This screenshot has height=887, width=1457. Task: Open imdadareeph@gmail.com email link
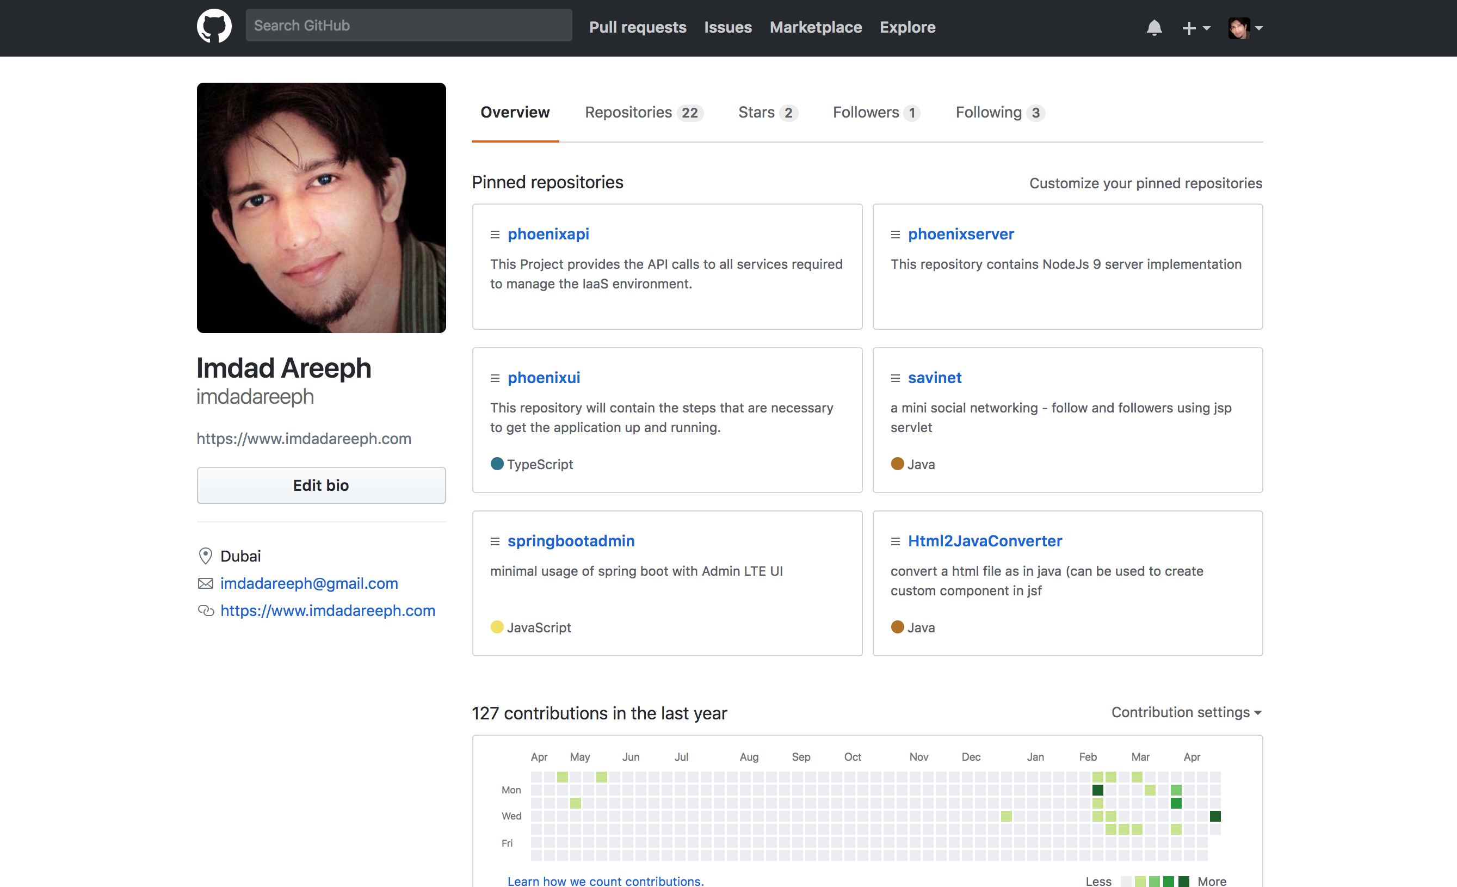(x=308, y=584)
